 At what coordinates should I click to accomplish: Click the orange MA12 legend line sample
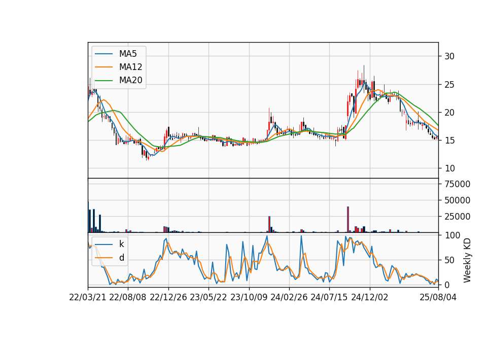pos(103,67)
